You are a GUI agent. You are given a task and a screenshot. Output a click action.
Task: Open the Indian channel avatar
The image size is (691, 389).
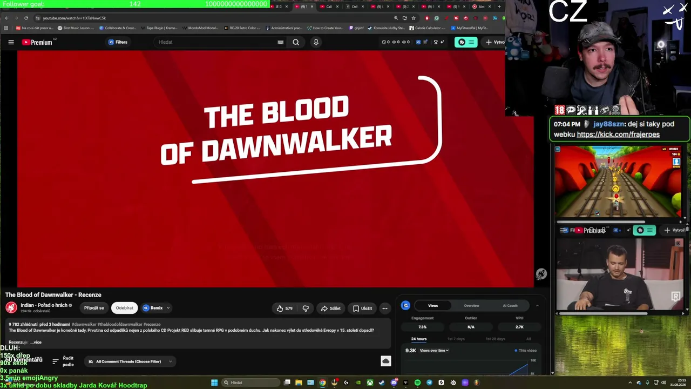pos(11,307)
